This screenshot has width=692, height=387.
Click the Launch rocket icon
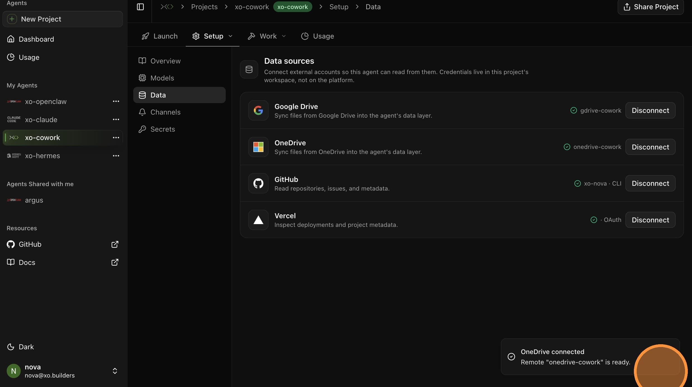click(x=145, y=36)
